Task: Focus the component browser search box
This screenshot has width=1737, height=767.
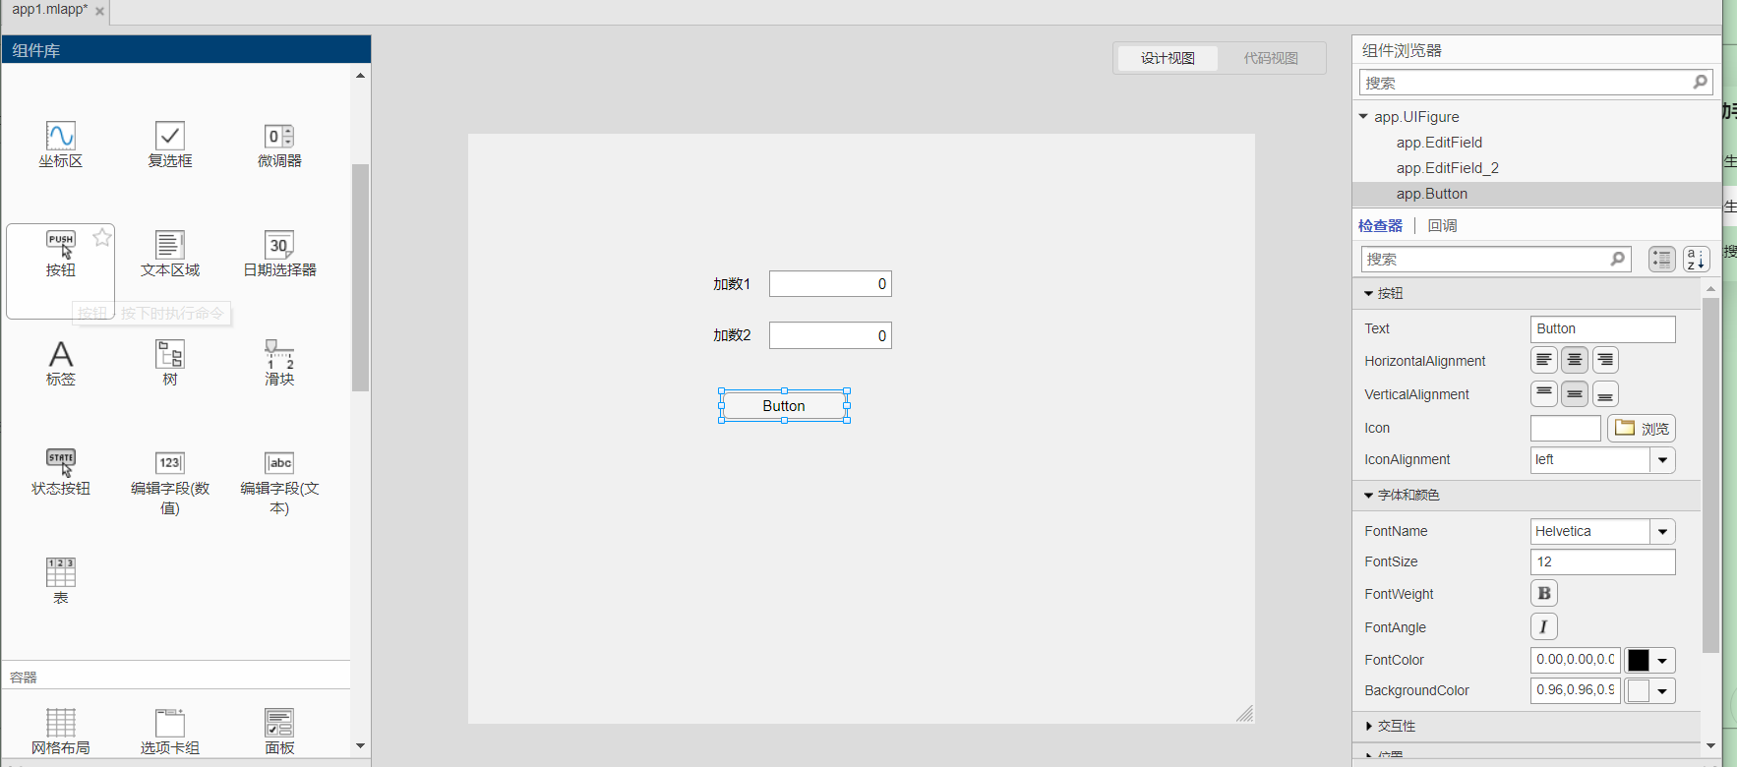Action: coord(1535,83)
